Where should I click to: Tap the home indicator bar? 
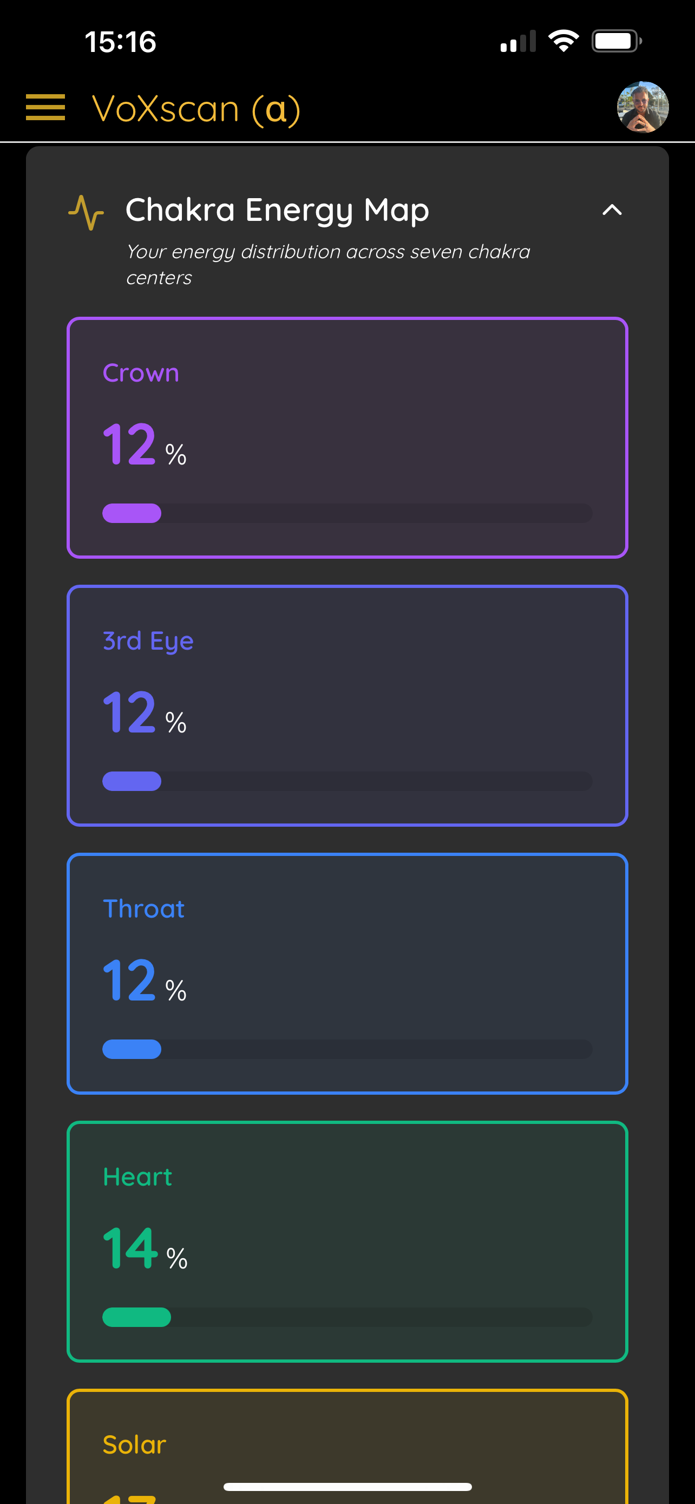(347, 1487)
